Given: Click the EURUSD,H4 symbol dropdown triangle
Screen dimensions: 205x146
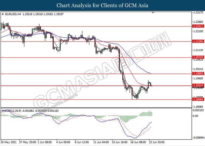Looking at the screenshot, I should pyautogui.click(x=3, y=14).
